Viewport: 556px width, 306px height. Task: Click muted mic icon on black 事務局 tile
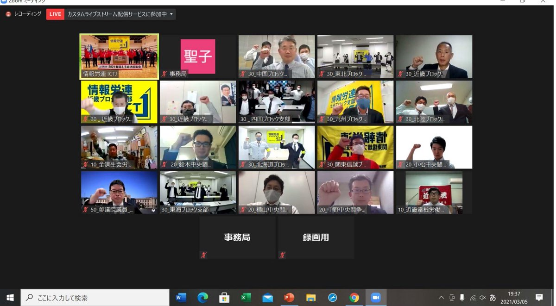[x=204, y=255]
